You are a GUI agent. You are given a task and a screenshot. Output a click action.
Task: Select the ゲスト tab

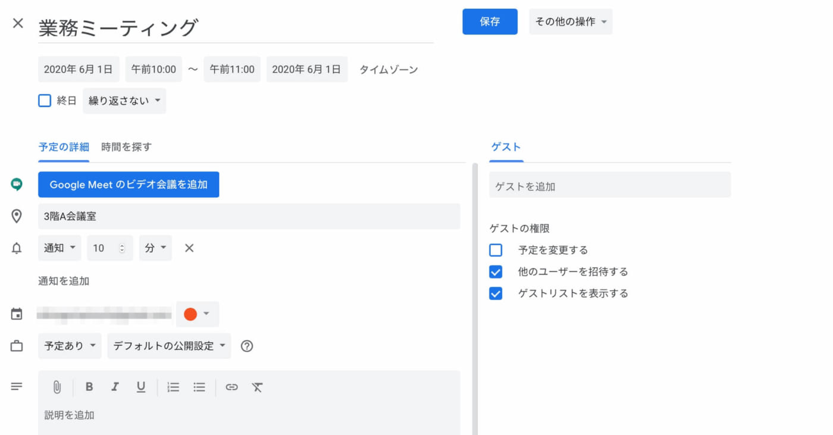(x=506, y=147)
